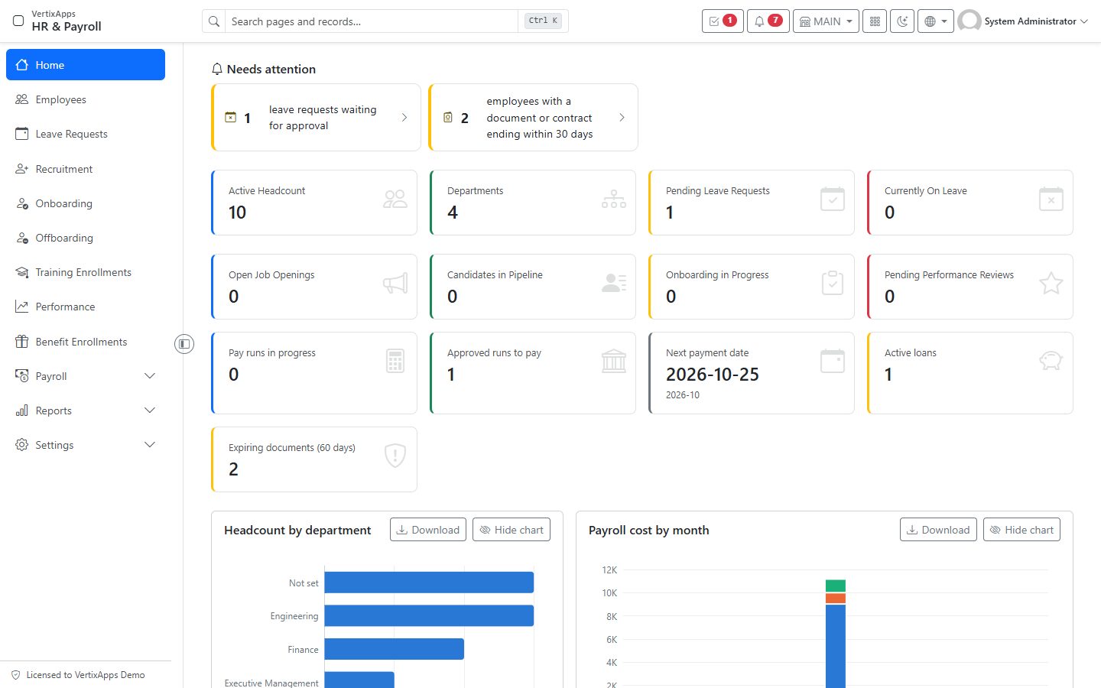Open Recruitment in the sidebar
1101x688 pixels.
click(x=86, y=169)
